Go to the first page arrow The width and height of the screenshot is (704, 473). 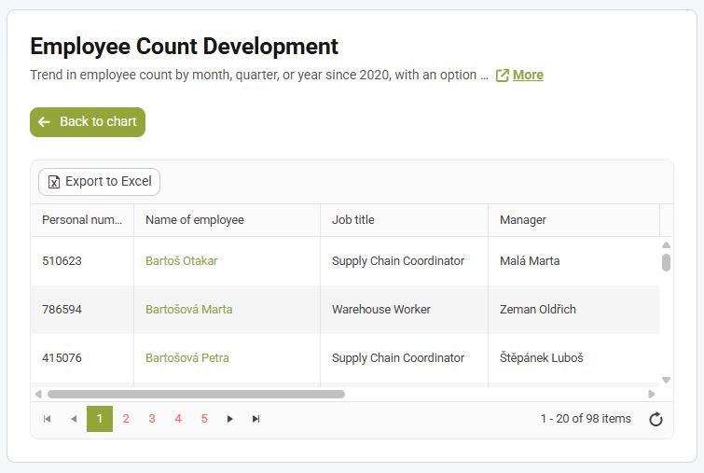(48, 419)
